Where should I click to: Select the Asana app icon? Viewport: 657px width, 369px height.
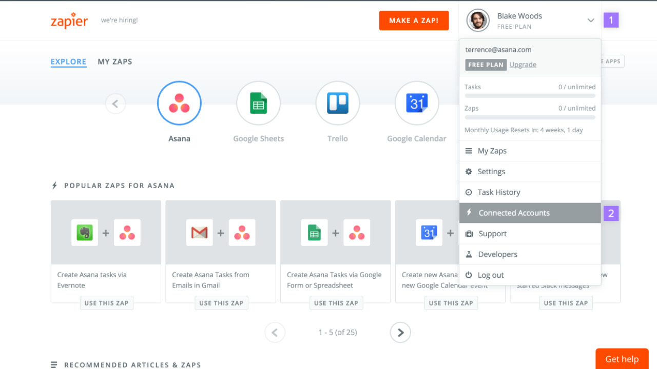(x=179, y=103)
